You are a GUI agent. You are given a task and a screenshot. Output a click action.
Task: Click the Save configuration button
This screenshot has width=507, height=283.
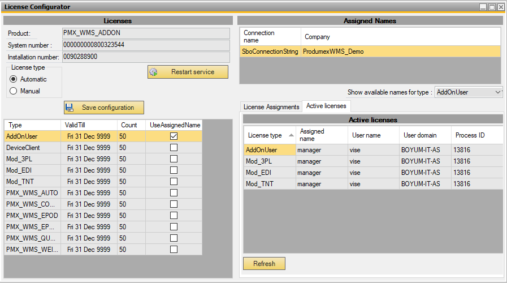[104, 108]
